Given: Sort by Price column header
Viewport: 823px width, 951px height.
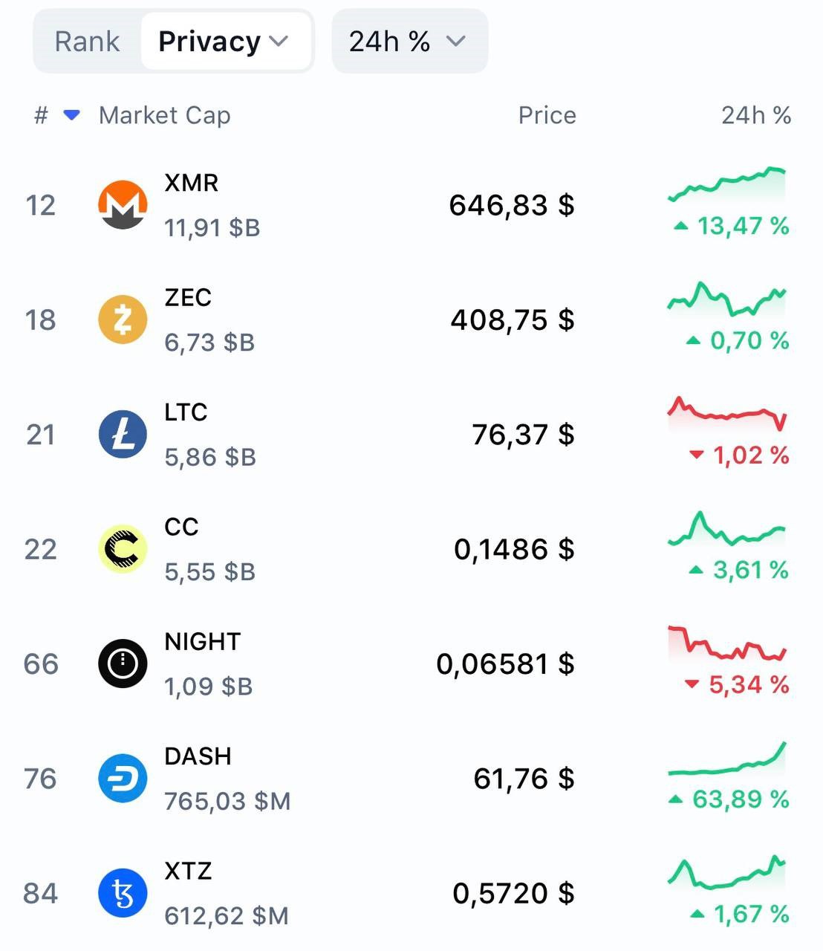Looking at the screenshot, I should [x=547, y=115].
